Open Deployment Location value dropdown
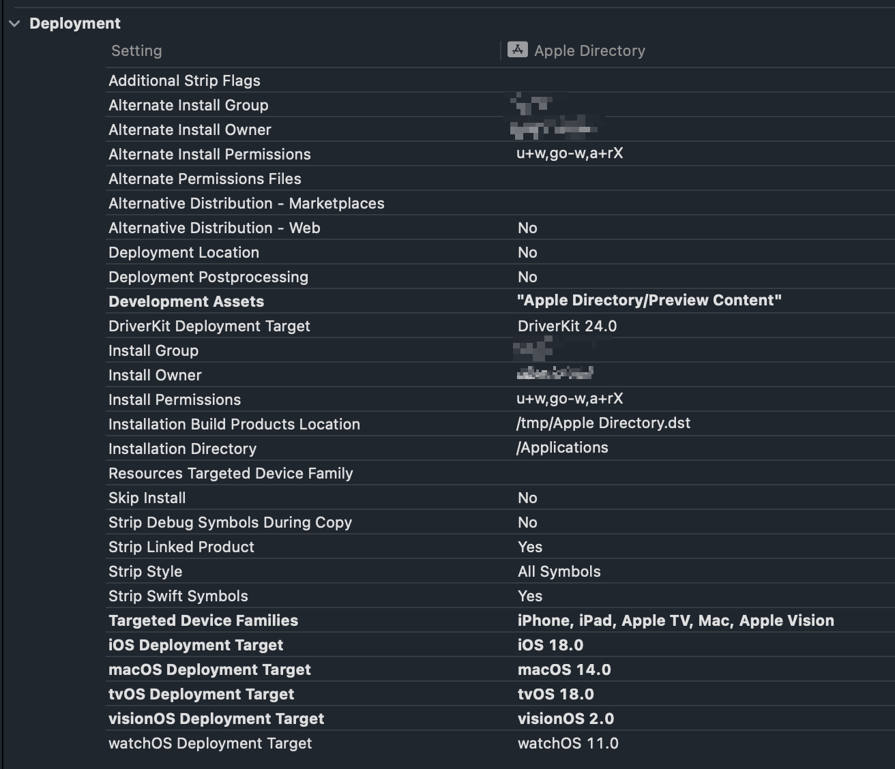Image resolution: width=895 pixels, height=769 pixels. pos(527,252)
